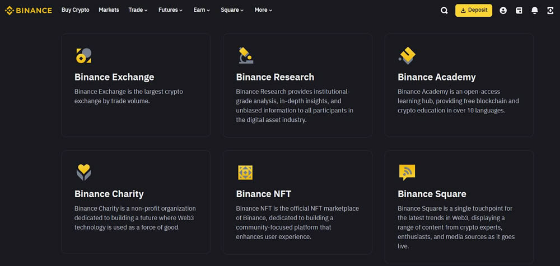The image size is (560, 266).
Task: Open the user profile icon
Action: [503, 10]
